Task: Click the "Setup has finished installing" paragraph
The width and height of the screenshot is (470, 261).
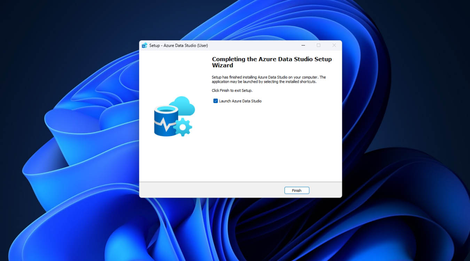Action: tap(269, 79)
